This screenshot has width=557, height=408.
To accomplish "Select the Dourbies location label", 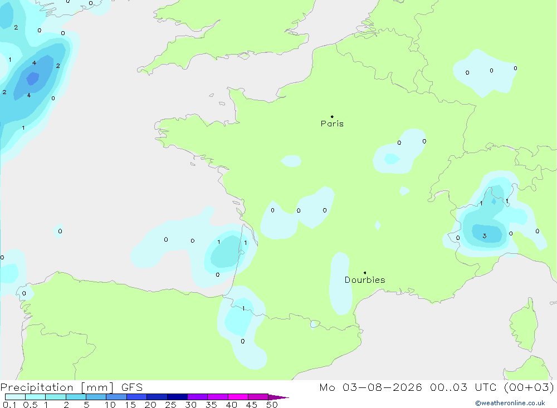I will (365, 280).
